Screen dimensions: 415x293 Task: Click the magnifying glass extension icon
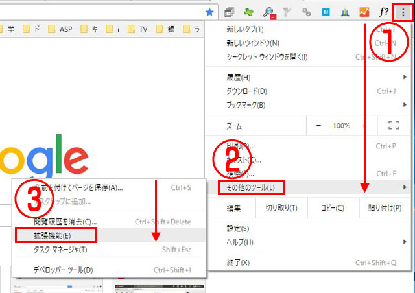tap(269, 13)
